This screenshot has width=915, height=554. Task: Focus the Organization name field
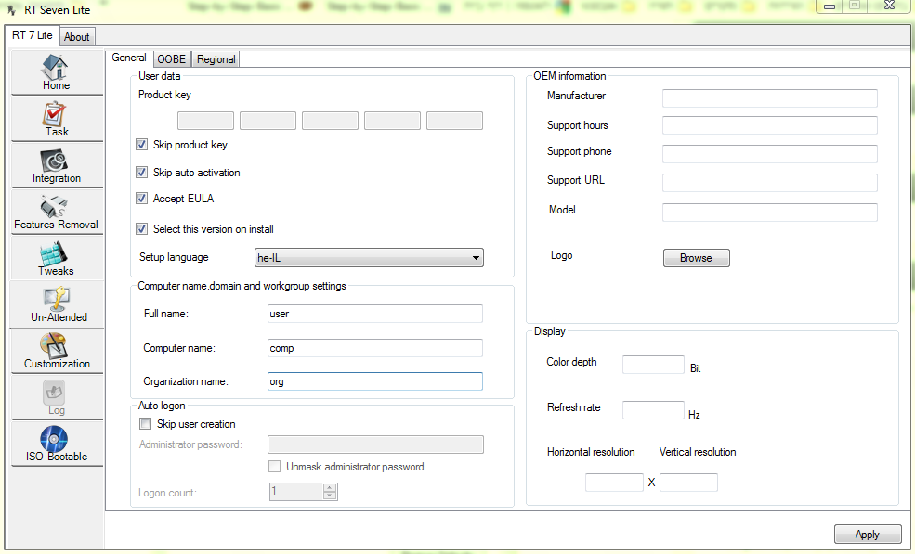374,381
